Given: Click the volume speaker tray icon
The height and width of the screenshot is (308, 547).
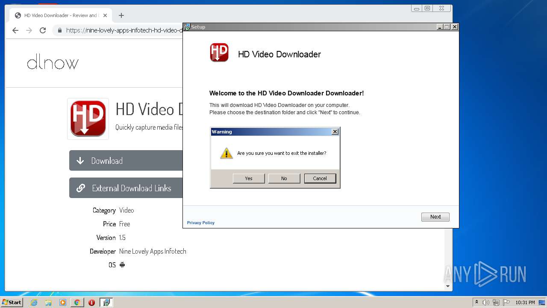Looking at the screenshot, I should [x=486, y=302].
